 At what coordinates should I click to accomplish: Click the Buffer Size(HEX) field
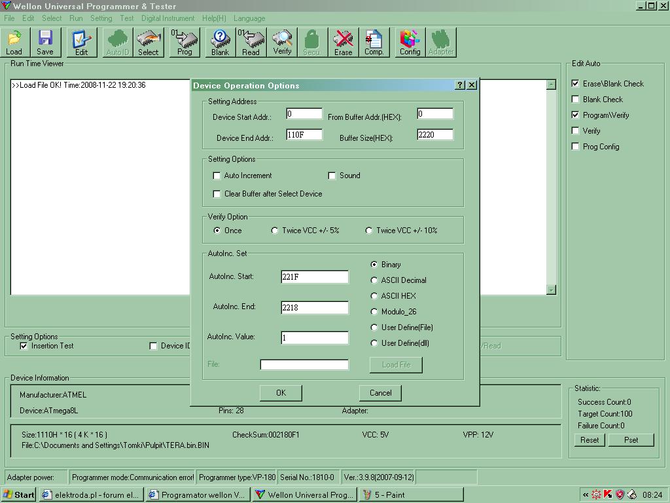(435, 135)
